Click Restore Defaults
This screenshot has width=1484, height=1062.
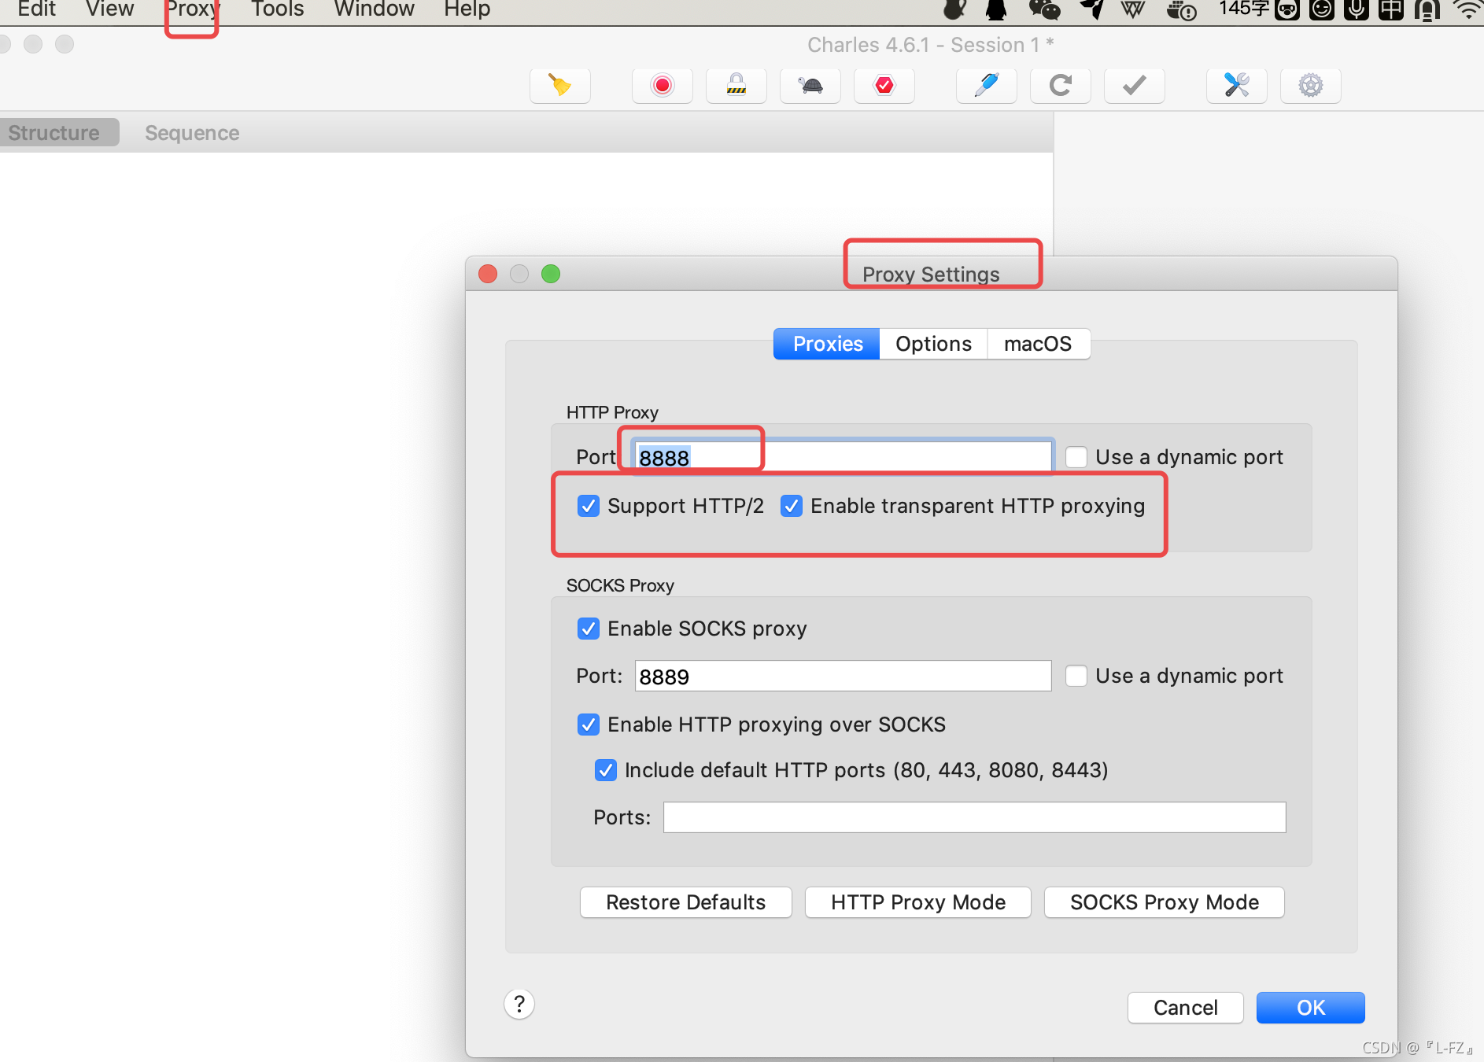pyautogui.click(x=685, y=902)
